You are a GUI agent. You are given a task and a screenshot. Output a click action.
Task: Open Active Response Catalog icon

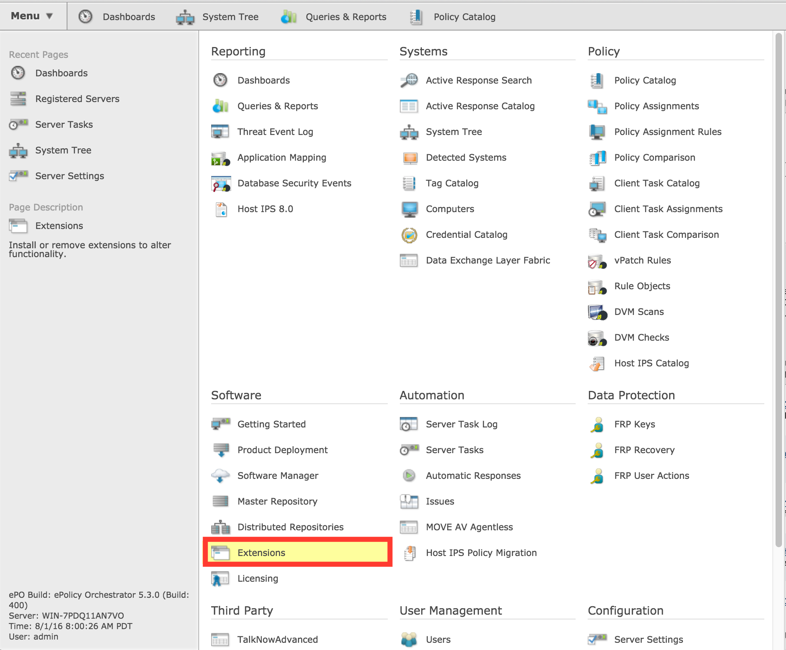point(409,106)
